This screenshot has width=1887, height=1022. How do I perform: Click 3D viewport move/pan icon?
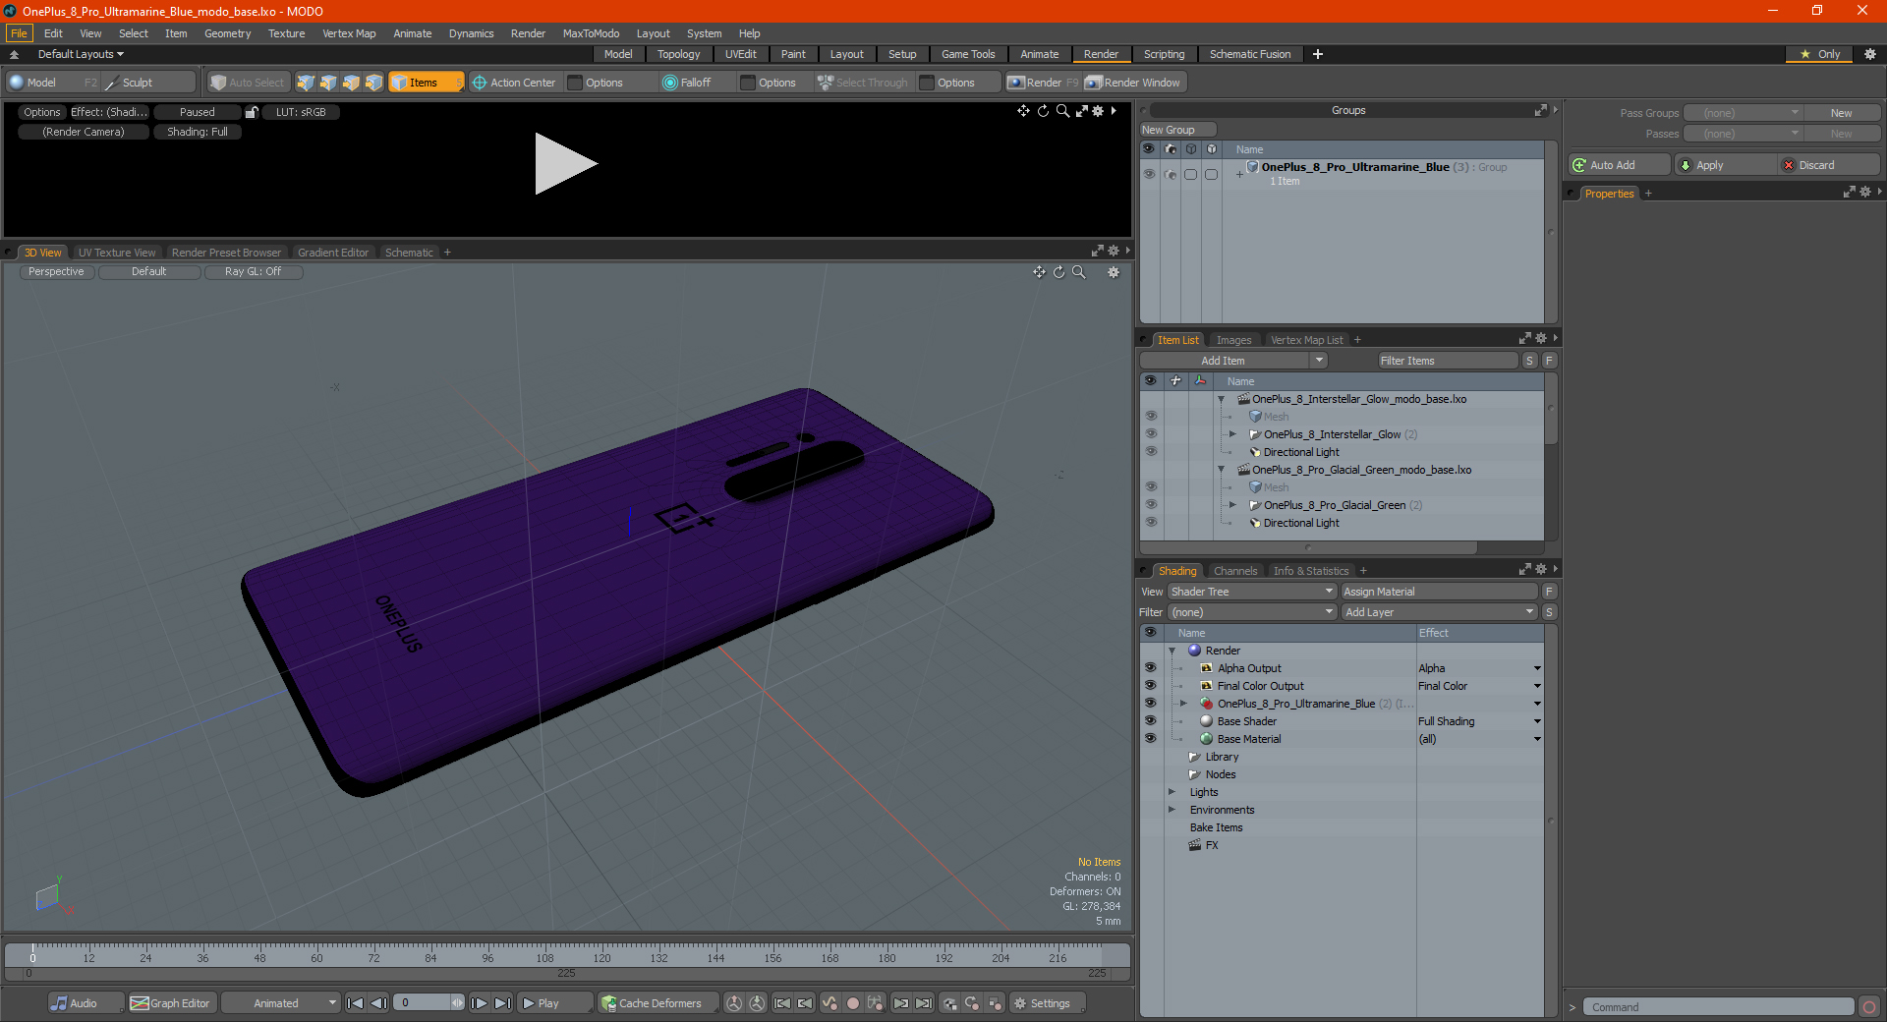pyautogui.click(x=1039, y=272)
